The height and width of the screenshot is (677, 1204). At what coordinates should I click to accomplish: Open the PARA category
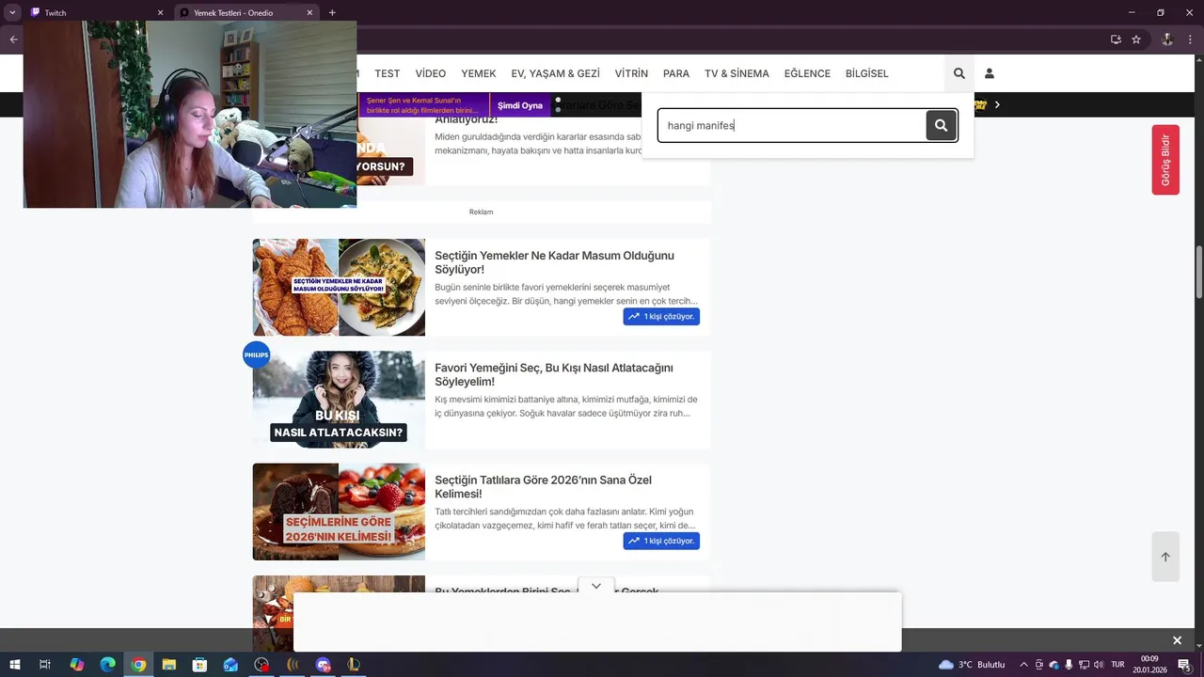pyautogui.click(x=676, y=73)
